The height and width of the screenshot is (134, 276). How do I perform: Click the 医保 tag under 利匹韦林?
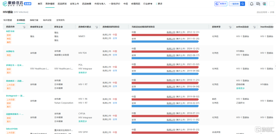[x=9, y=35]
